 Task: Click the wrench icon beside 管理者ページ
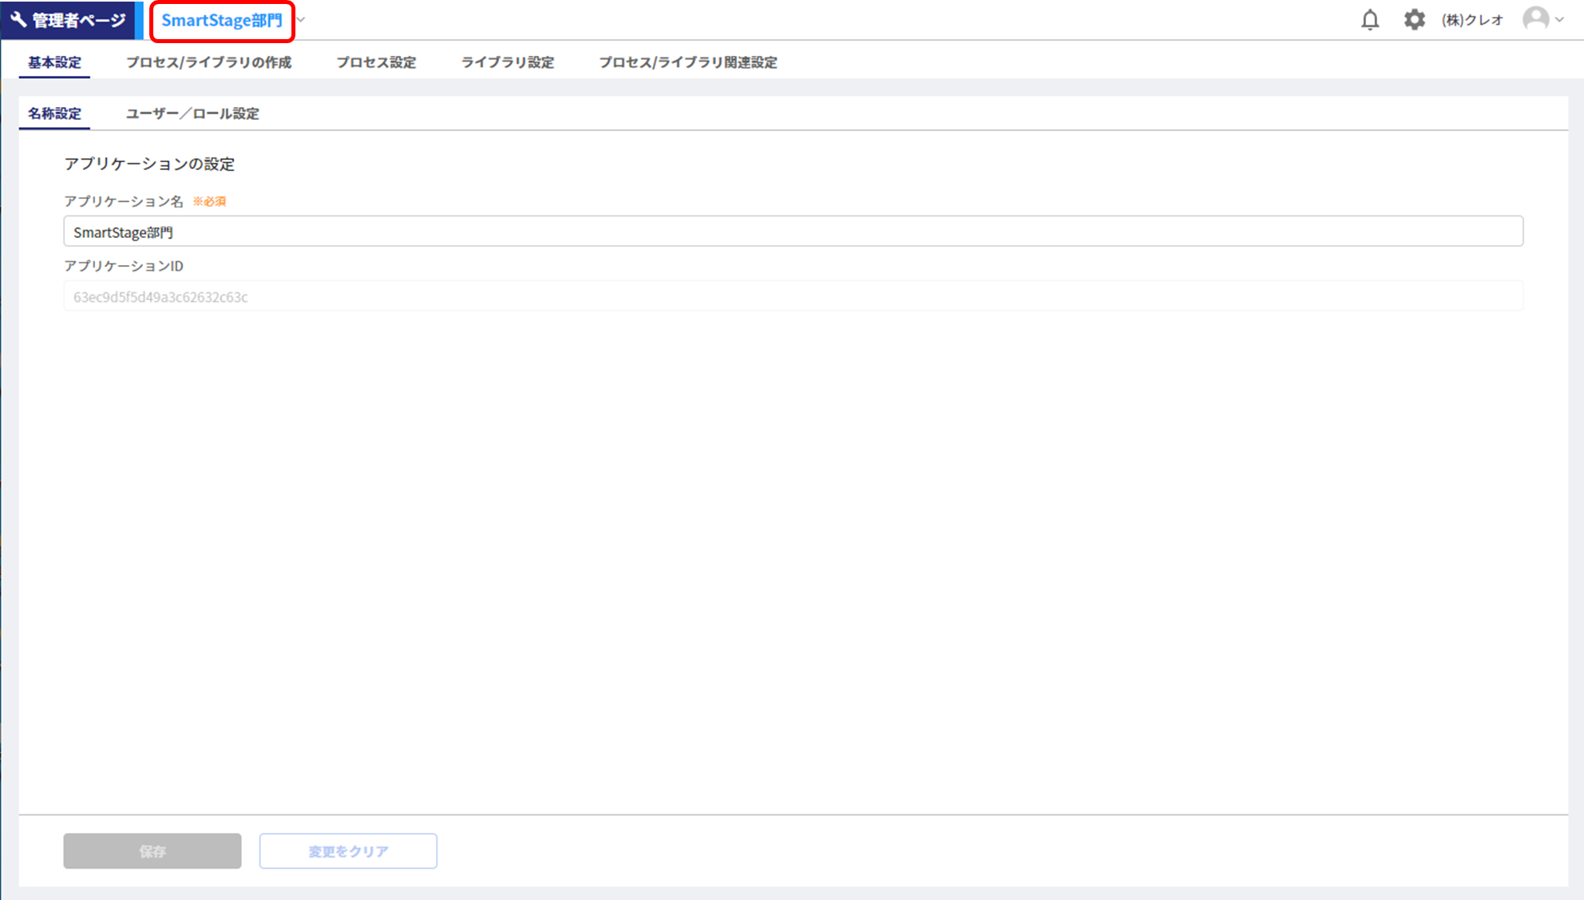tap(18, 19)
